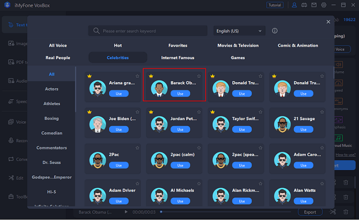
Task: Favorite the Adam Driver voice star
Action: (137, 184)
